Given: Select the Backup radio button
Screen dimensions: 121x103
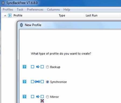Looking at the screenshot, I should 47,67.
